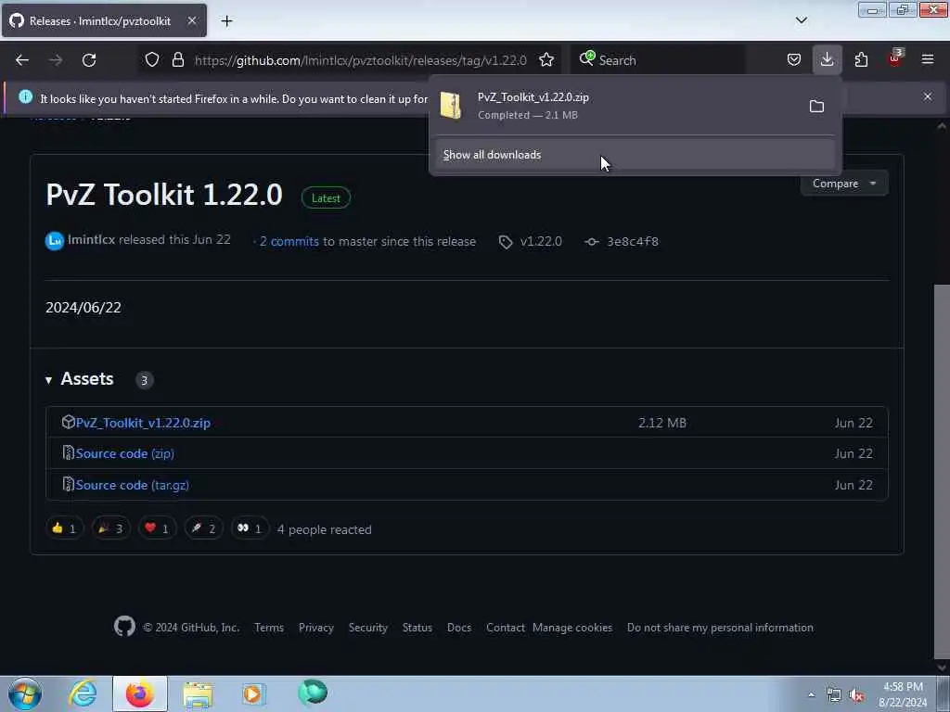Viewport: 950px width, 712px height.
Task: Click the GitHub logo in footer
Action: (x=125, y=627)
